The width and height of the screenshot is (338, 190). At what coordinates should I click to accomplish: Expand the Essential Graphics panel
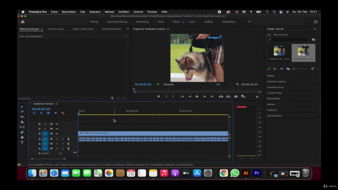[276, 82]
